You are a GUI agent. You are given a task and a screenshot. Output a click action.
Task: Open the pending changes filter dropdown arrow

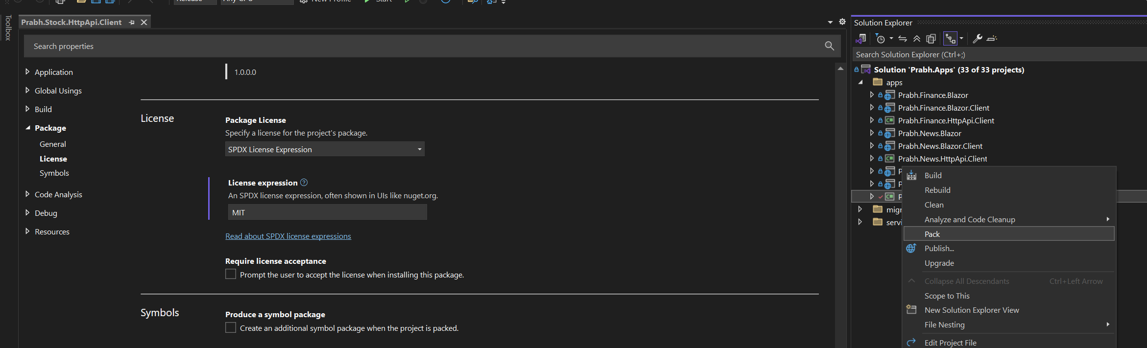coord(891,38)
